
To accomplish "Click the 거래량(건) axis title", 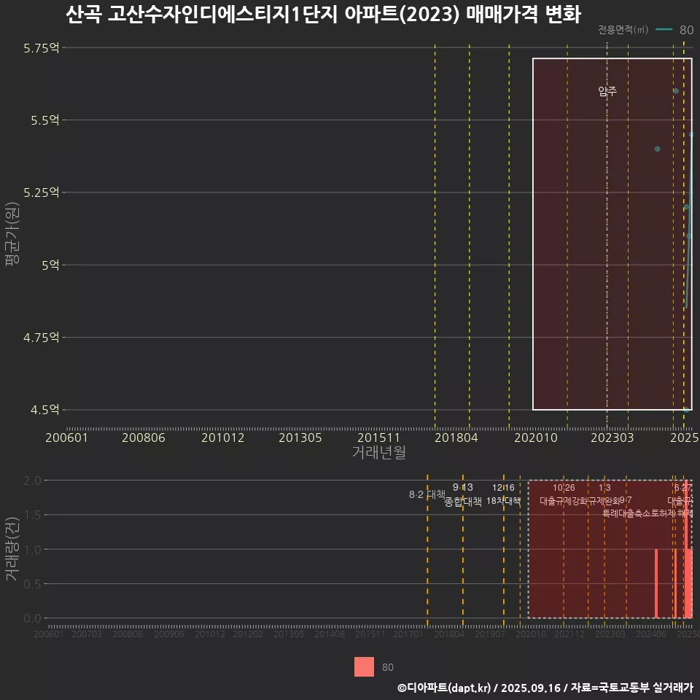I will coord(12,549).
